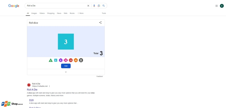Expand the dice widget chevron
Image resolution: width=226 pixels, height=108 pixels.
point(66,72)
